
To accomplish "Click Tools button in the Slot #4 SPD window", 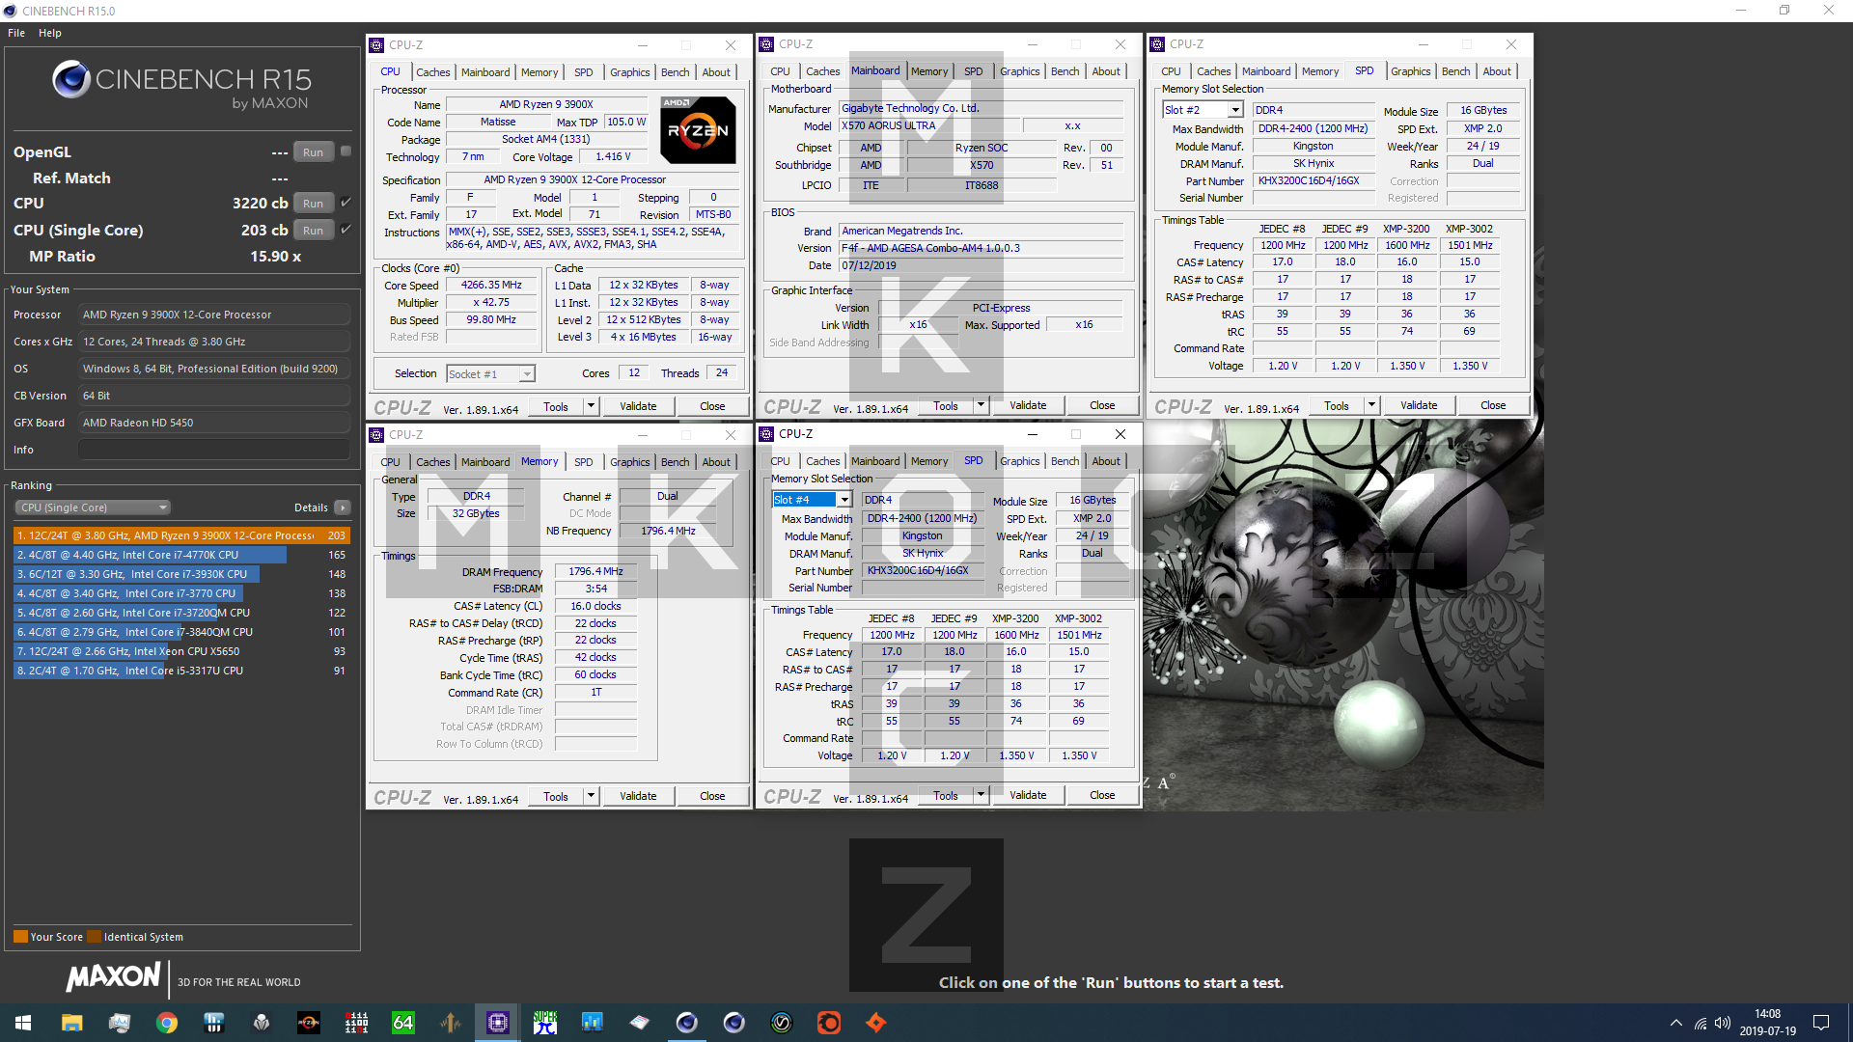I will 946,795.
